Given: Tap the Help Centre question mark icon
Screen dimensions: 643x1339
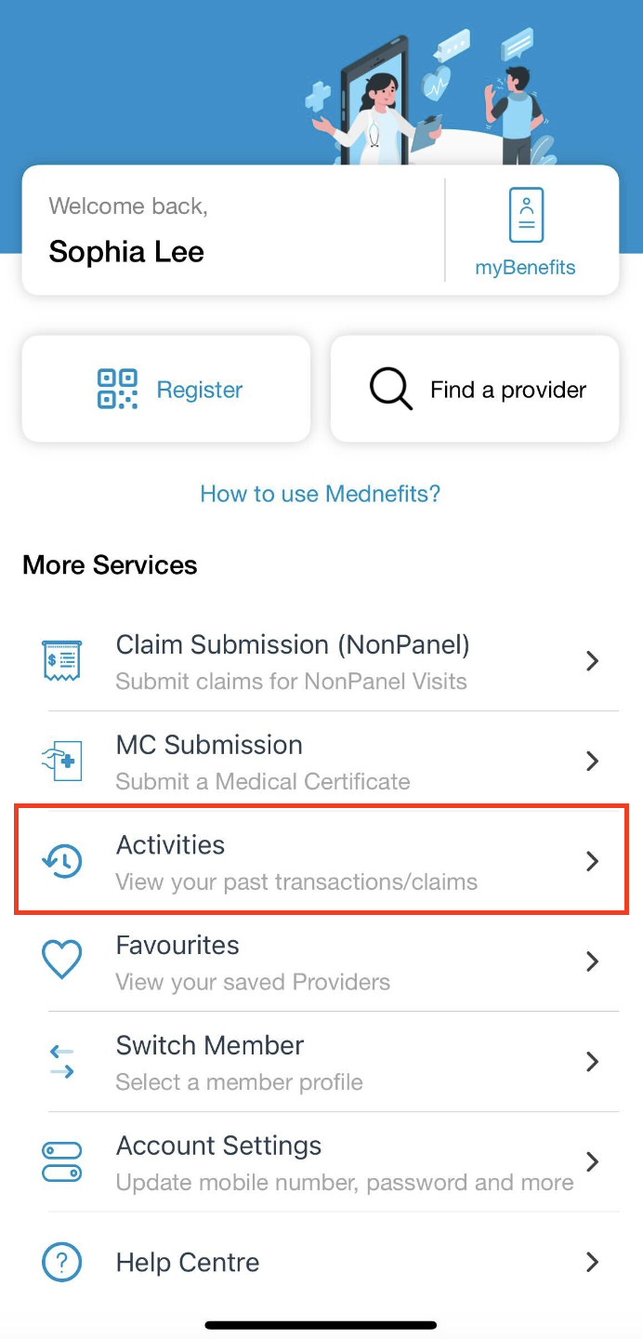Looking at the screenshot, I should click(62, 1262).
